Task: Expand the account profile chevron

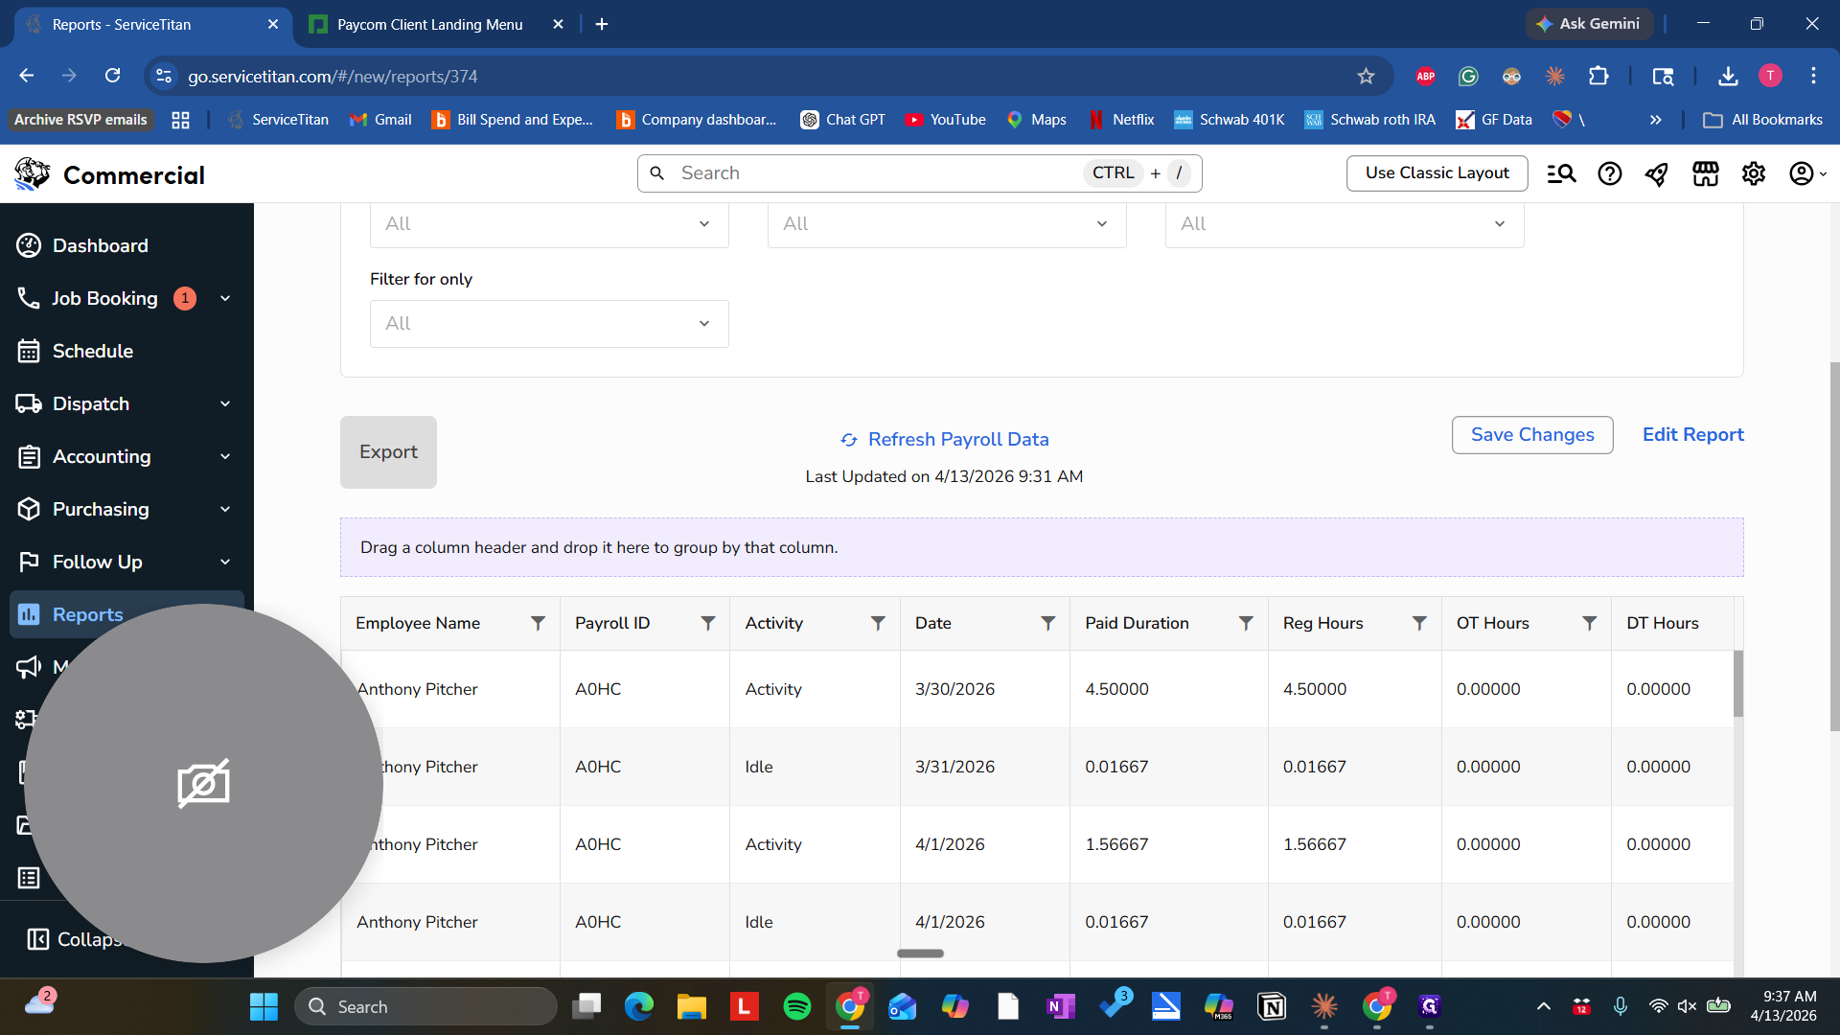Action: pyautogui.click(x=1823, y=173)
